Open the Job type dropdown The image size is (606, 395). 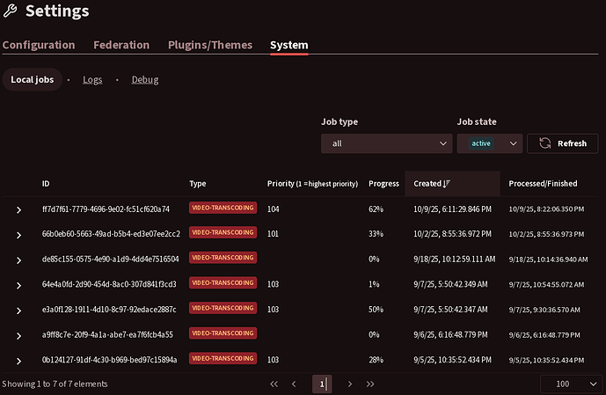pyautogui.click(x=386, y=143)
